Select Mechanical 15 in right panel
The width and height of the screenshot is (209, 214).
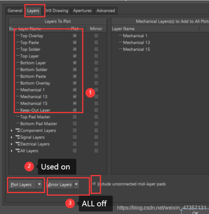(x=136, y=49)
